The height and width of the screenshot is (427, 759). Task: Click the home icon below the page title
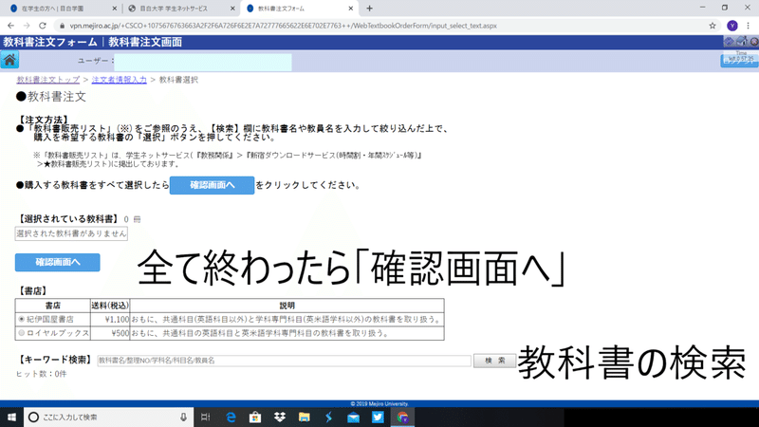point(9,61)
